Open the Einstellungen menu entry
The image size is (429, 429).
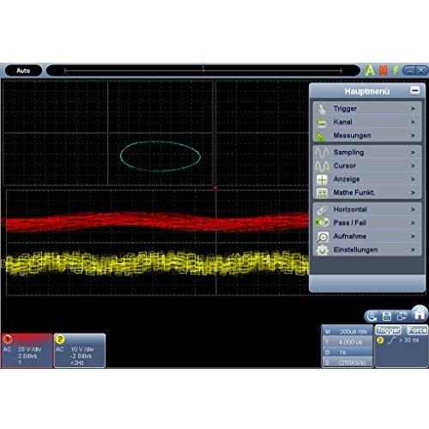(367, 250)
